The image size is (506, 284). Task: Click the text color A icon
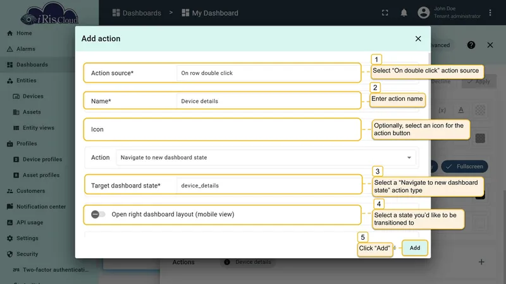pos(461,110)
